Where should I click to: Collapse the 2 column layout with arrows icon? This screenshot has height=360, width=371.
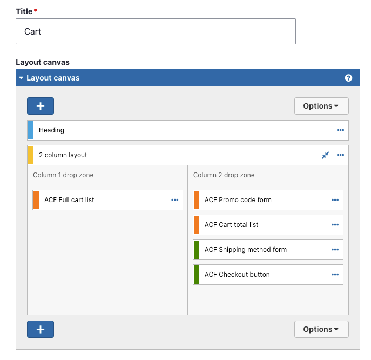[x=325, y=155]
